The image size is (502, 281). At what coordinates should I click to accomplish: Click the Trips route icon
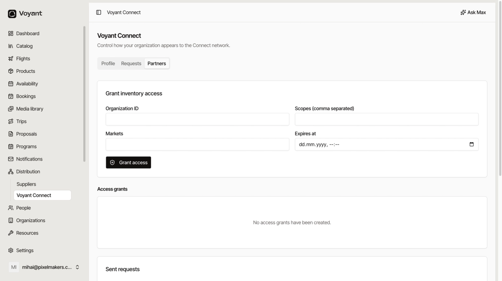click(x=11, y=121)
